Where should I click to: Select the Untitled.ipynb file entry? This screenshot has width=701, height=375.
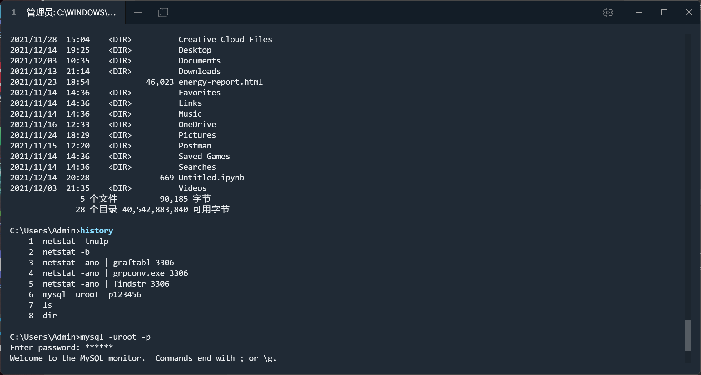point(211,177)
